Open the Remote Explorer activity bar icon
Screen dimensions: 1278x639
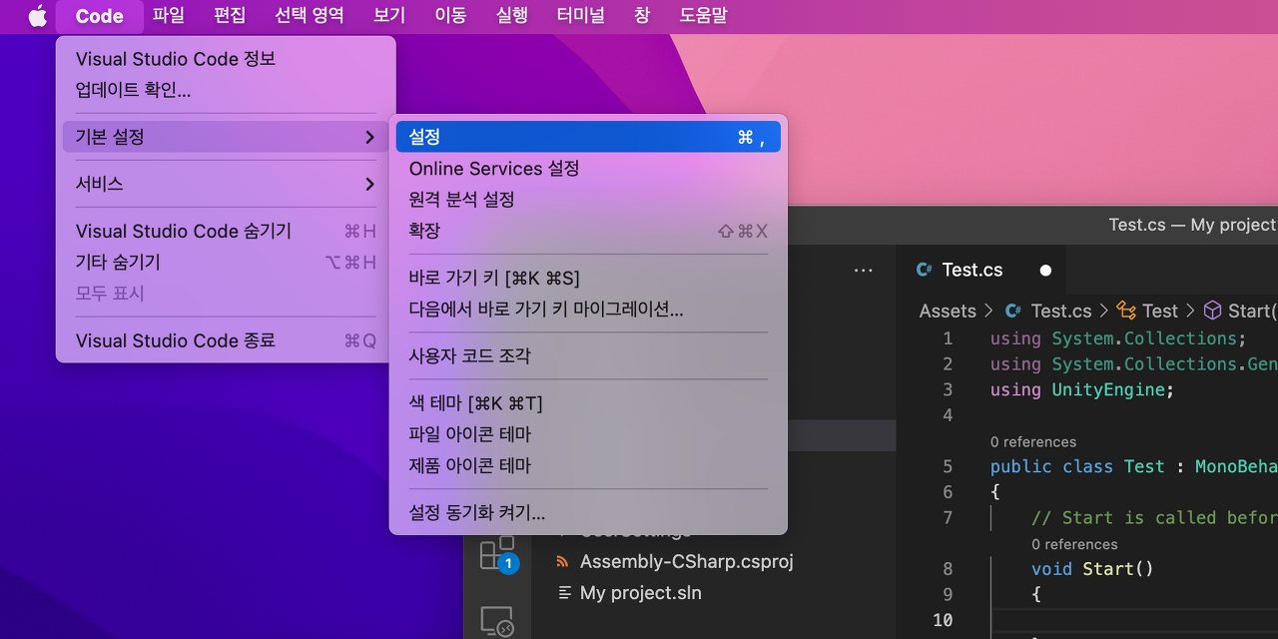[x=497, y=621]
